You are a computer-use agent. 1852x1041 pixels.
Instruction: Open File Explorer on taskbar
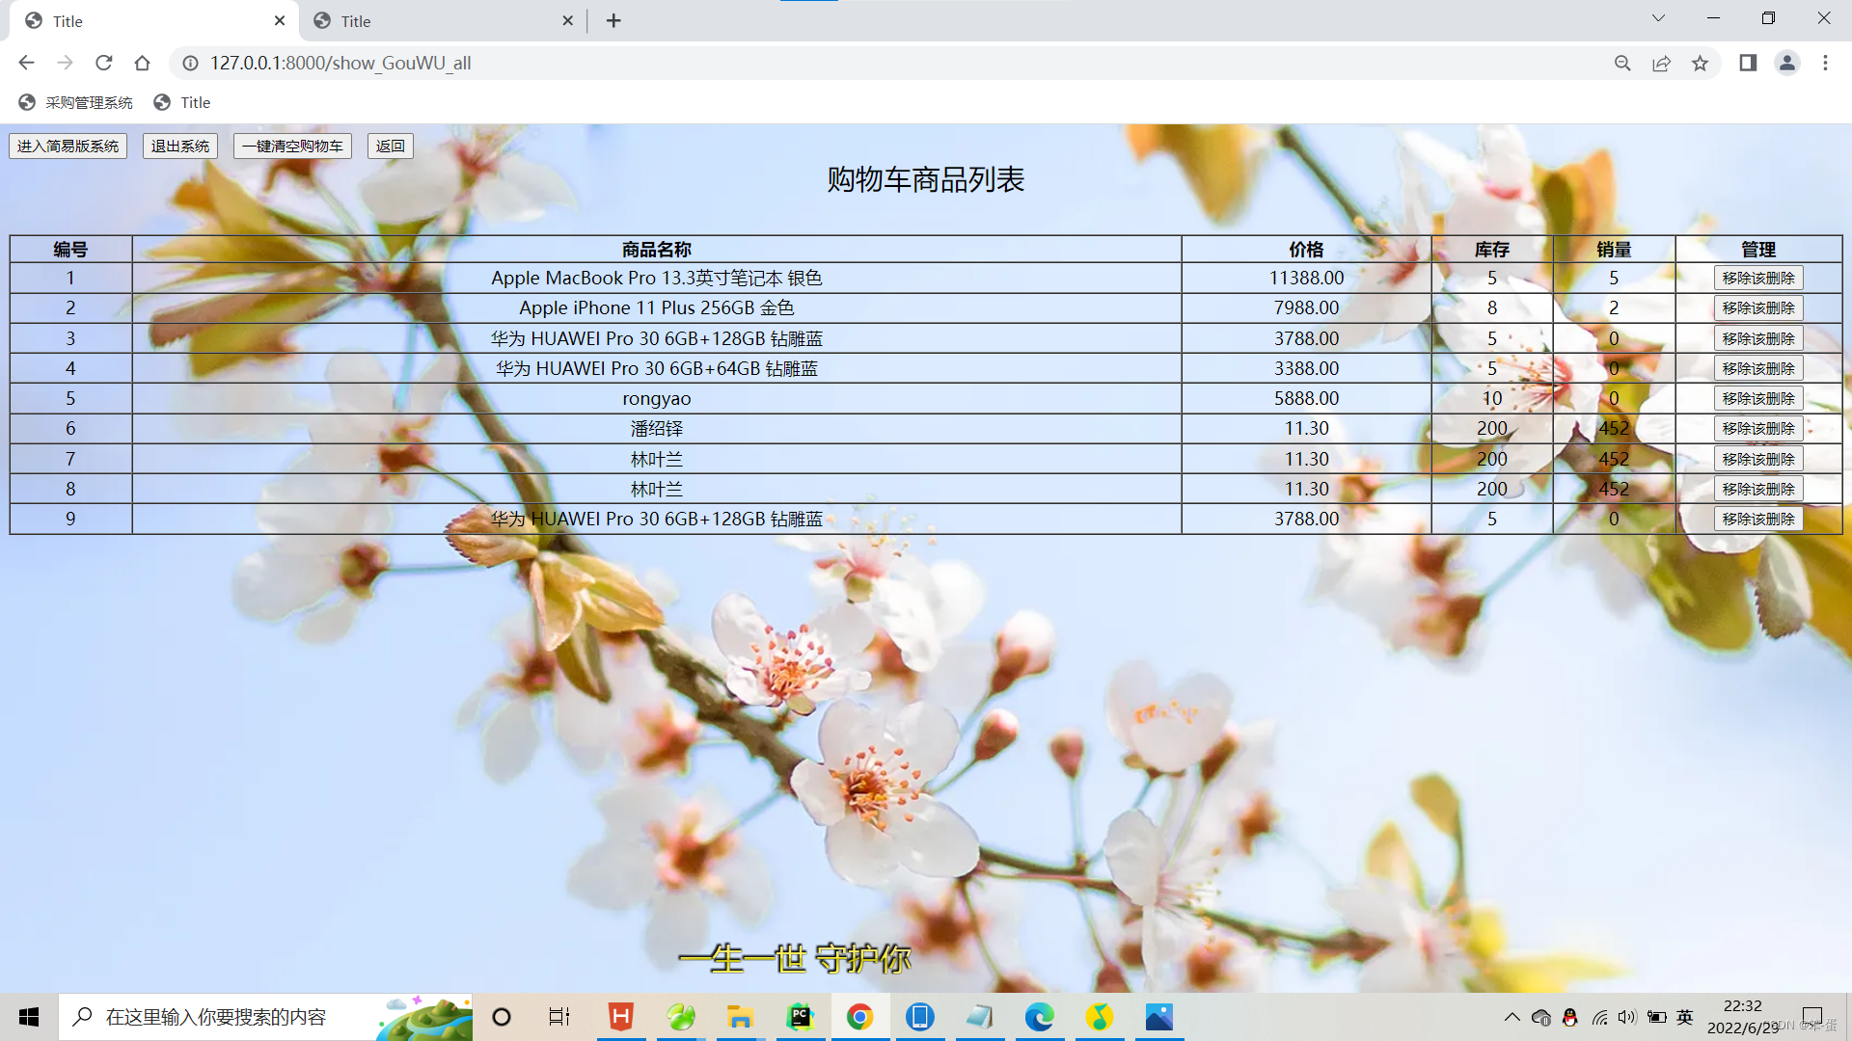tap(740, 1017)
